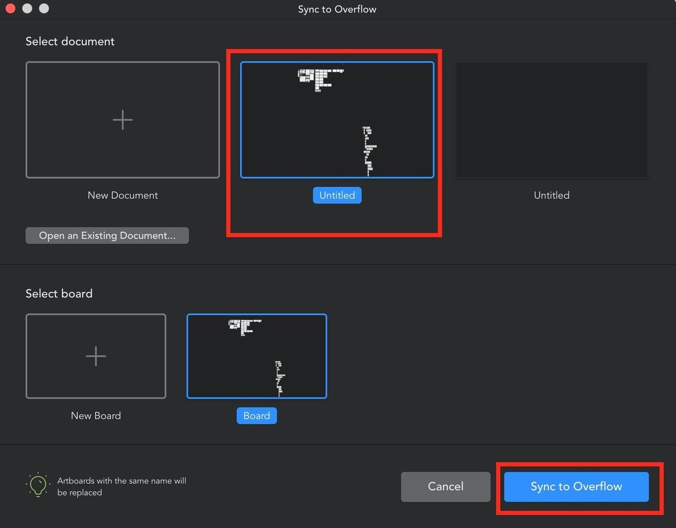Screen dimensions: 676x528
Task: Close the Sync to Overflow window
Action: tap(10, 9)
